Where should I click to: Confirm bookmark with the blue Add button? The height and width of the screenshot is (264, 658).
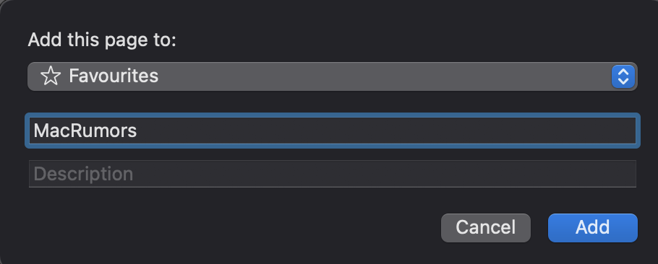[x=592, y=228]
